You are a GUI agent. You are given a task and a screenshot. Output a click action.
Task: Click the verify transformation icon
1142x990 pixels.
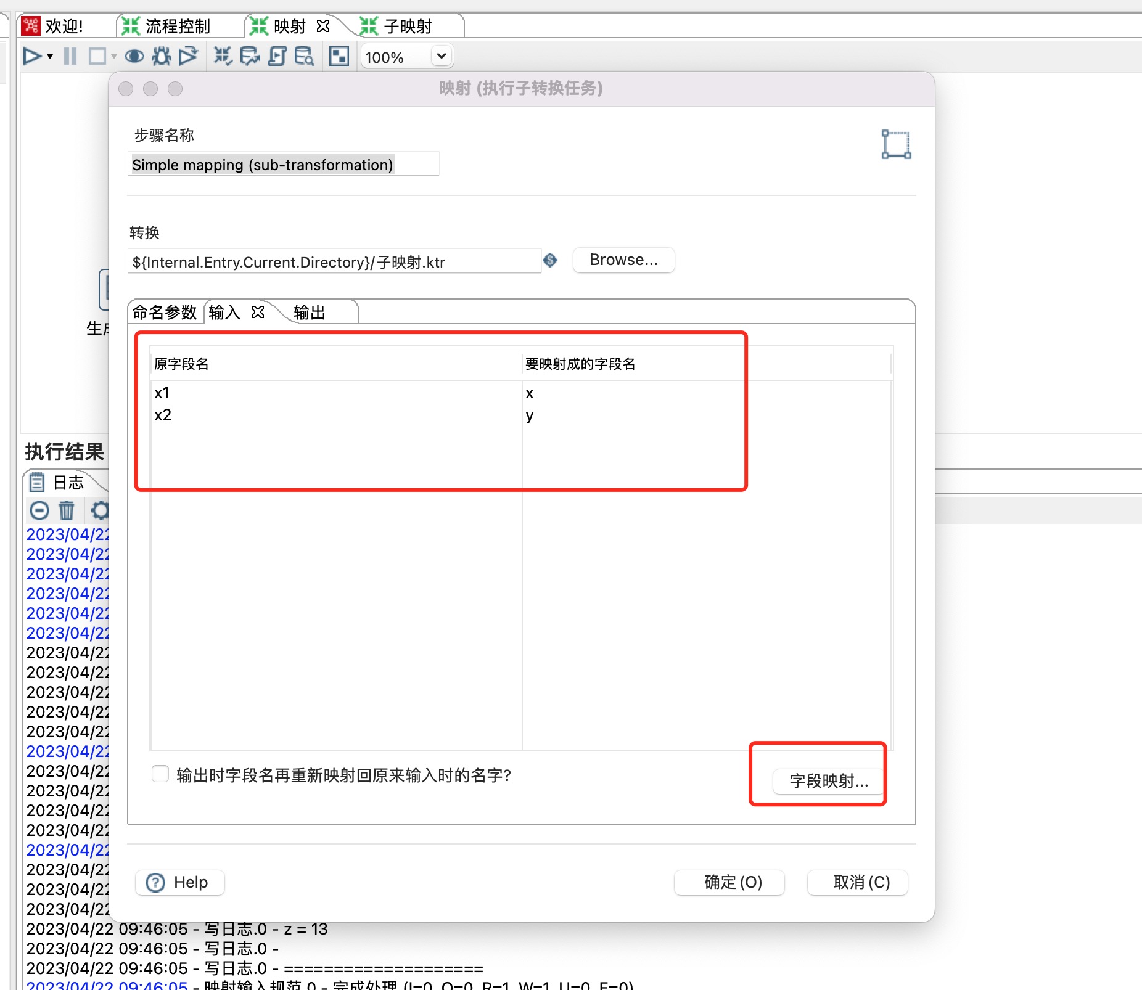[x=223, y=57]
